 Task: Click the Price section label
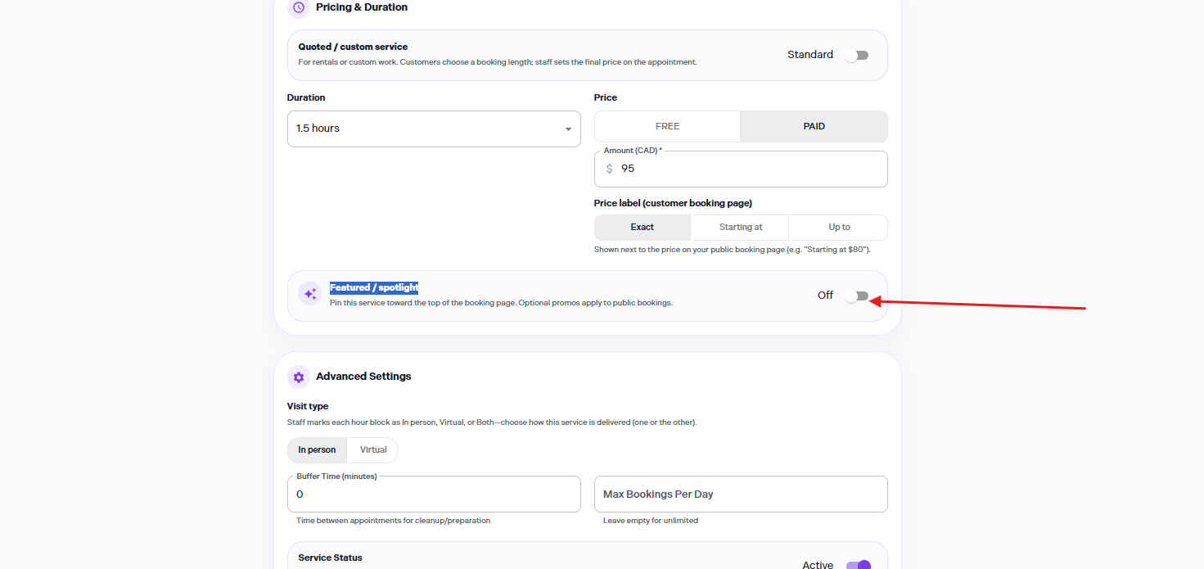(x=606, y=97)
